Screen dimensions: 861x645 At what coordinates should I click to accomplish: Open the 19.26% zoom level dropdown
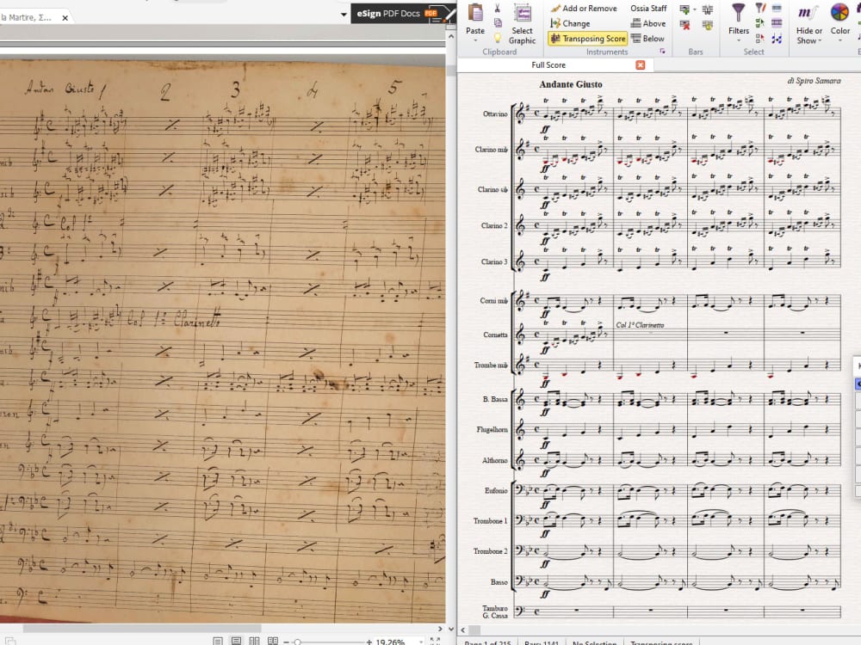click(421, 642)
